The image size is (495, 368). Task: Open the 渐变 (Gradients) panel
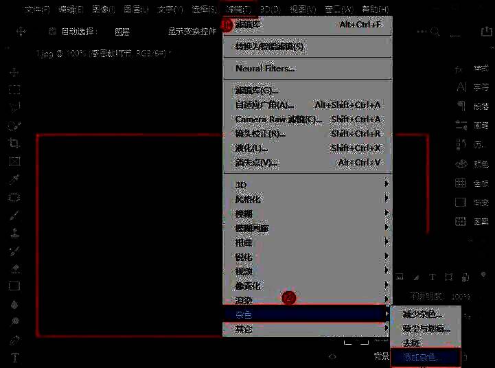tap(472, 203)
